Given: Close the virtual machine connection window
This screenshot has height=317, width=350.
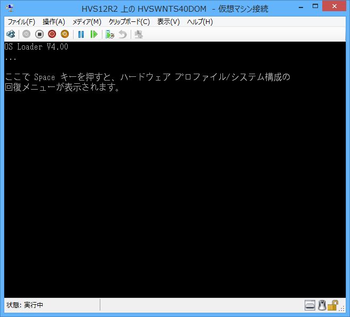Looking at the screenshot, I should click(x=334, y=6).
